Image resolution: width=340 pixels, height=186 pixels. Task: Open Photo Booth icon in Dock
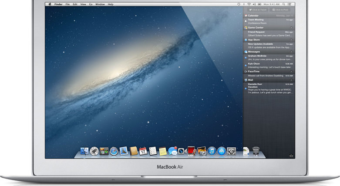[x=192, y=151]
